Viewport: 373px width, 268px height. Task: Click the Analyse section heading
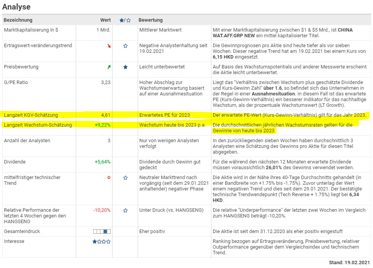click(x=16, y=7)
